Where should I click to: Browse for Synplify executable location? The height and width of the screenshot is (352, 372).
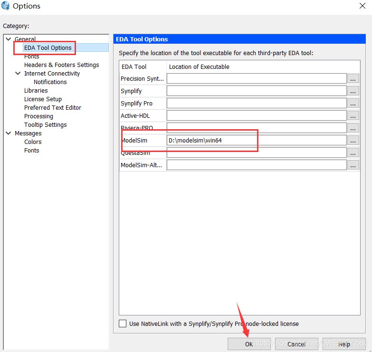pyautogui.click(x=353, y=91)
